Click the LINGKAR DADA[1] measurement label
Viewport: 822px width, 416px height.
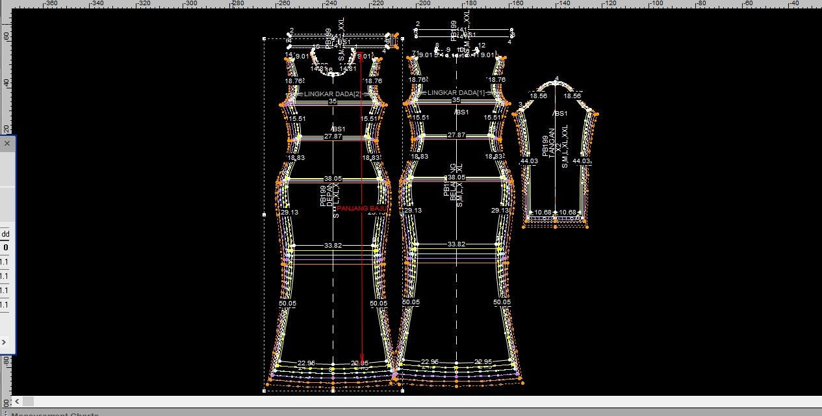click(x=456, y=94)
